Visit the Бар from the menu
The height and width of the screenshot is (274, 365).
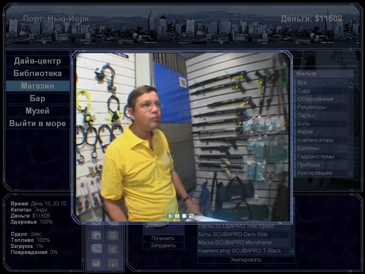tap(37, 98)
